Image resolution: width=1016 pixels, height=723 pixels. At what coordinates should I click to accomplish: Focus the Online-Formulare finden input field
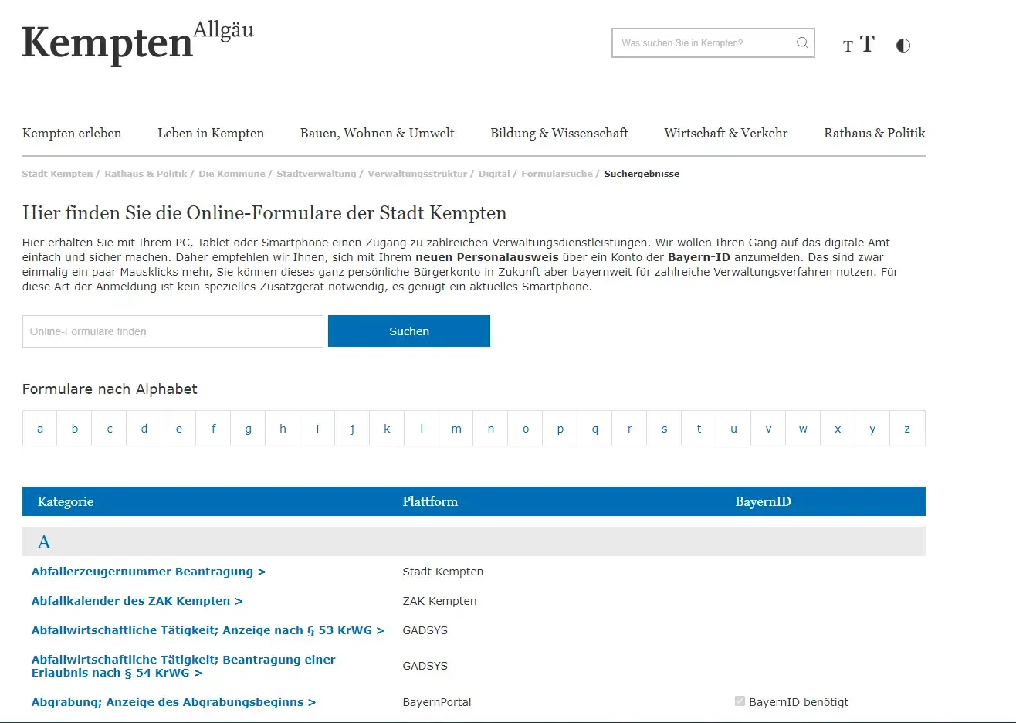pyautogui.click(x=173, y=331)
